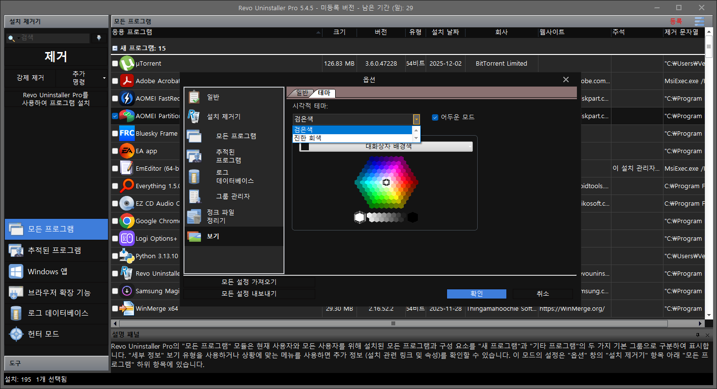Select the AOMEI FastRecovery lightning icon
717x389 pixels.
click(x=127, y=98)
